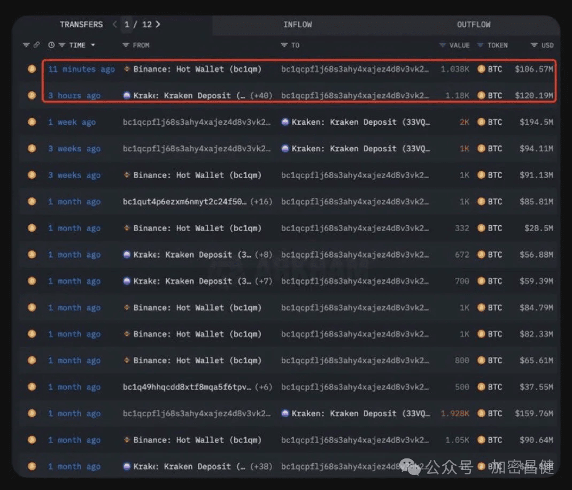Click the bitcoin icon on the $90.64M row
572x490 pixels.
(32, 440)
